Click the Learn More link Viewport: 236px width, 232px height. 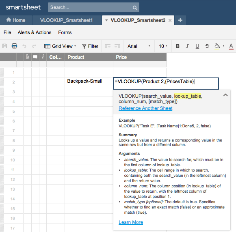pos(131,222)
